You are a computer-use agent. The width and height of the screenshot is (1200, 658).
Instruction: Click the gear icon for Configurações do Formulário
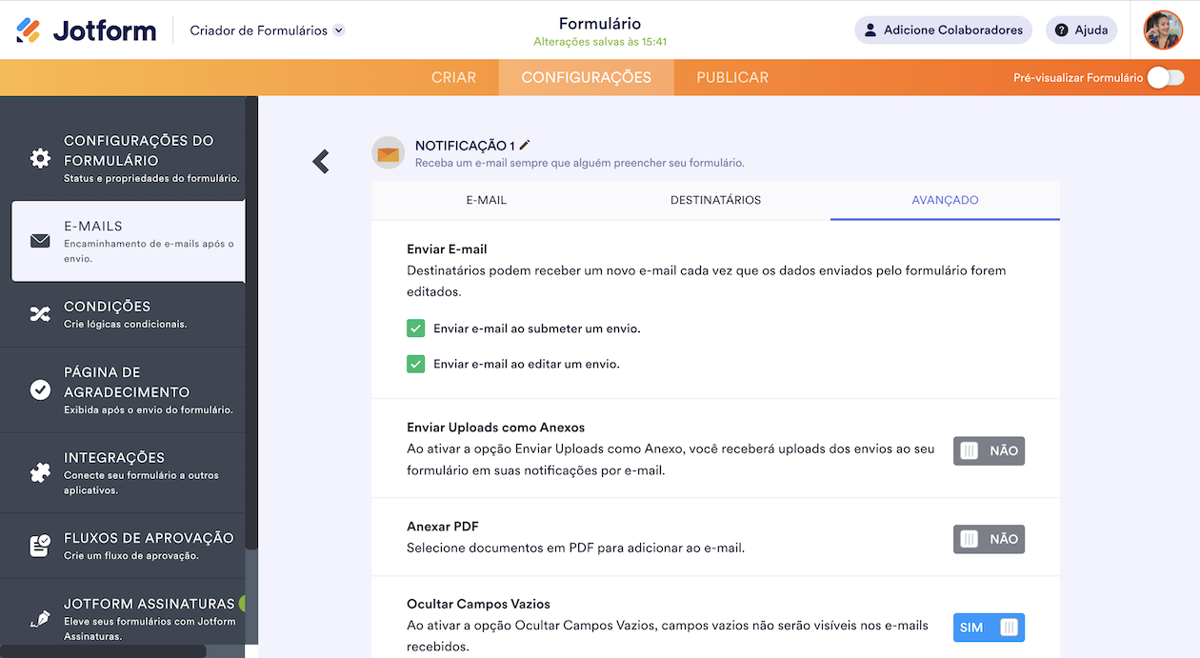pos(40,158)
